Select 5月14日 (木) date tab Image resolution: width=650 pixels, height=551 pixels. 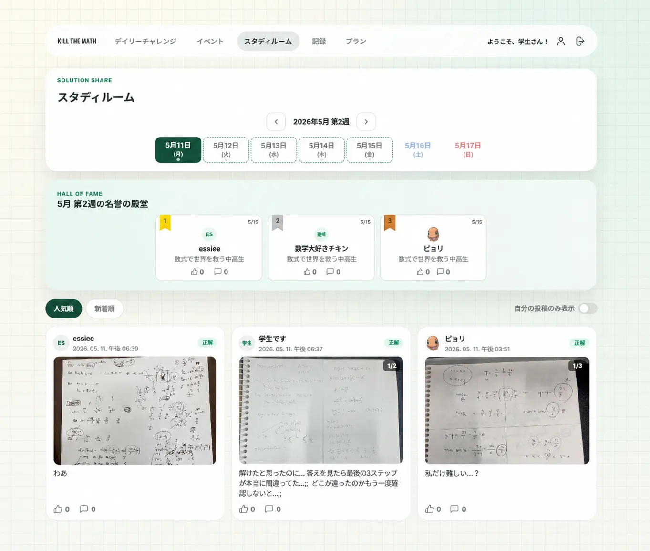321,150
